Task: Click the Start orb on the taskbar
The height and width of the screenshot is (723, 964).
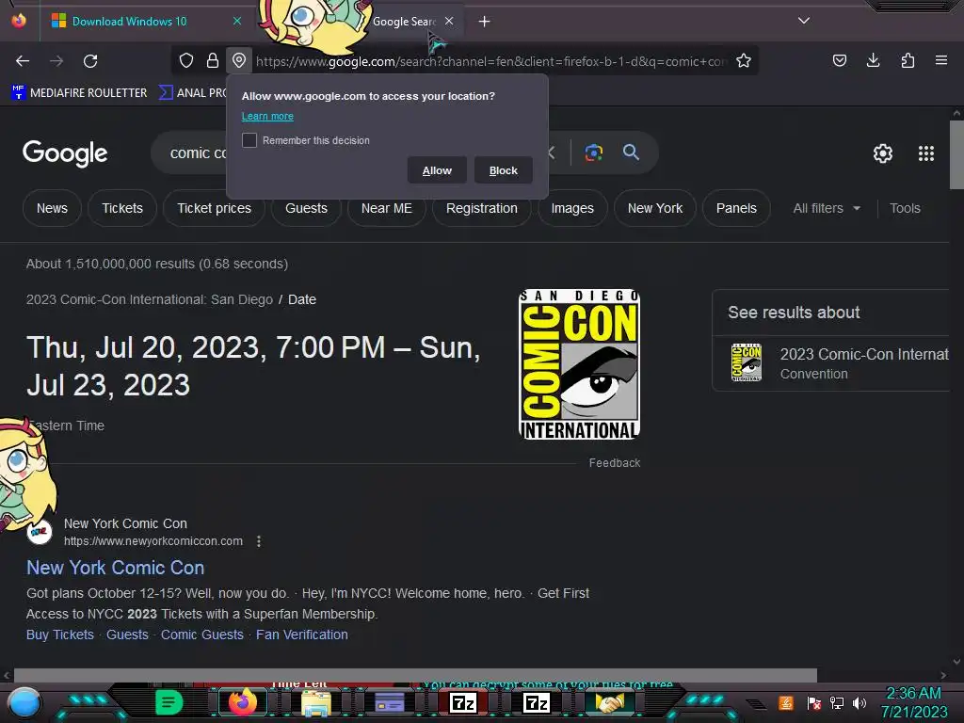Action: coord(24,702)
